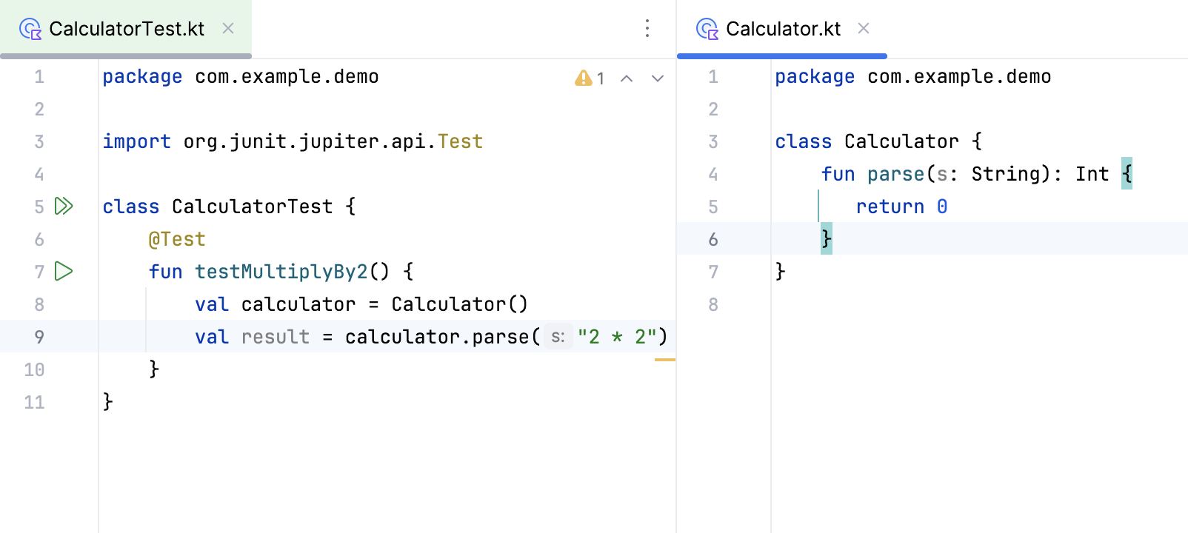Click the warning inspection indicator icon
The width and height of the screenshot is (1188, 533).
point(584,78)
